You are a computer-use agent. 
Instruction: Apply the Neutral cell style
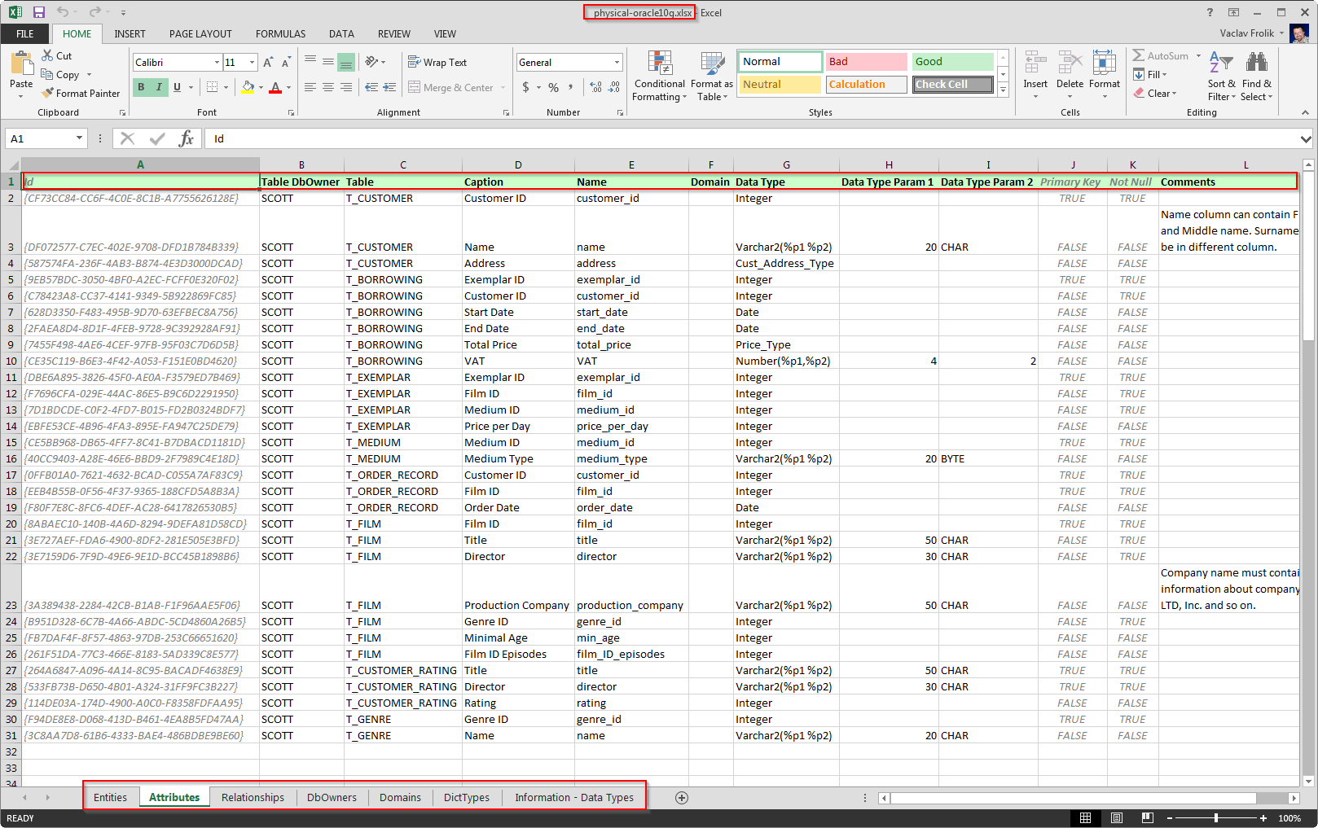780,85
